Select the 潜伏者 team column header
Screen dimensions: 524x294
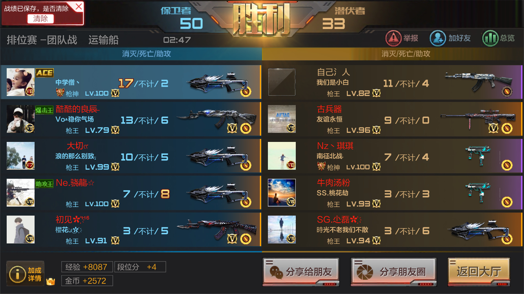(350, 11)
